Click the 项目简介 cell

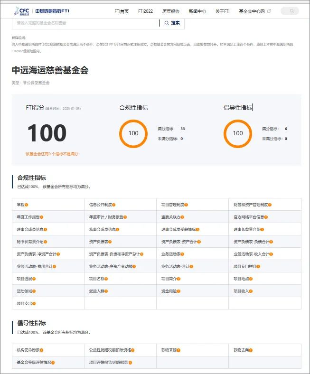(192, 279)
